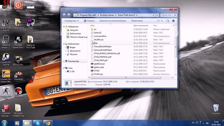224x126 pixels.
Task: Refresh the folder via address bar button
Action: (x=157, y=15)
